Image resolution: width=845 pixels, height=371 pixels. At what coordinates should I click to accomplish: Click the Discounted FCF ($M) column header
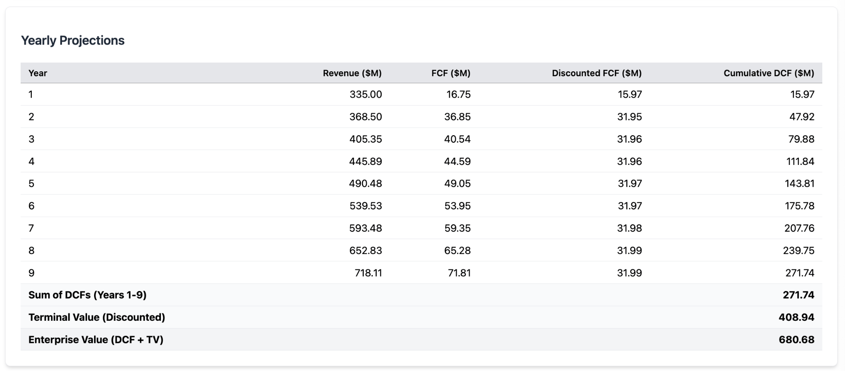(x=597, y=73)
